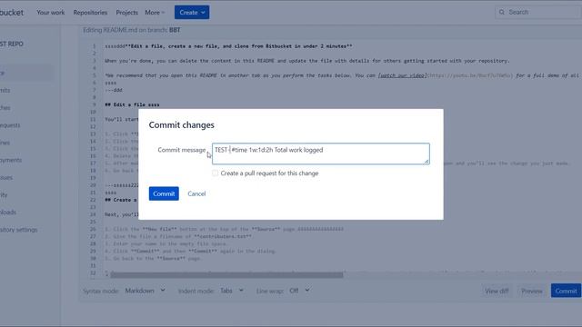Open Your work in top navigation
This screenshot has height=327, width=582.
click(x=51, y=12)
